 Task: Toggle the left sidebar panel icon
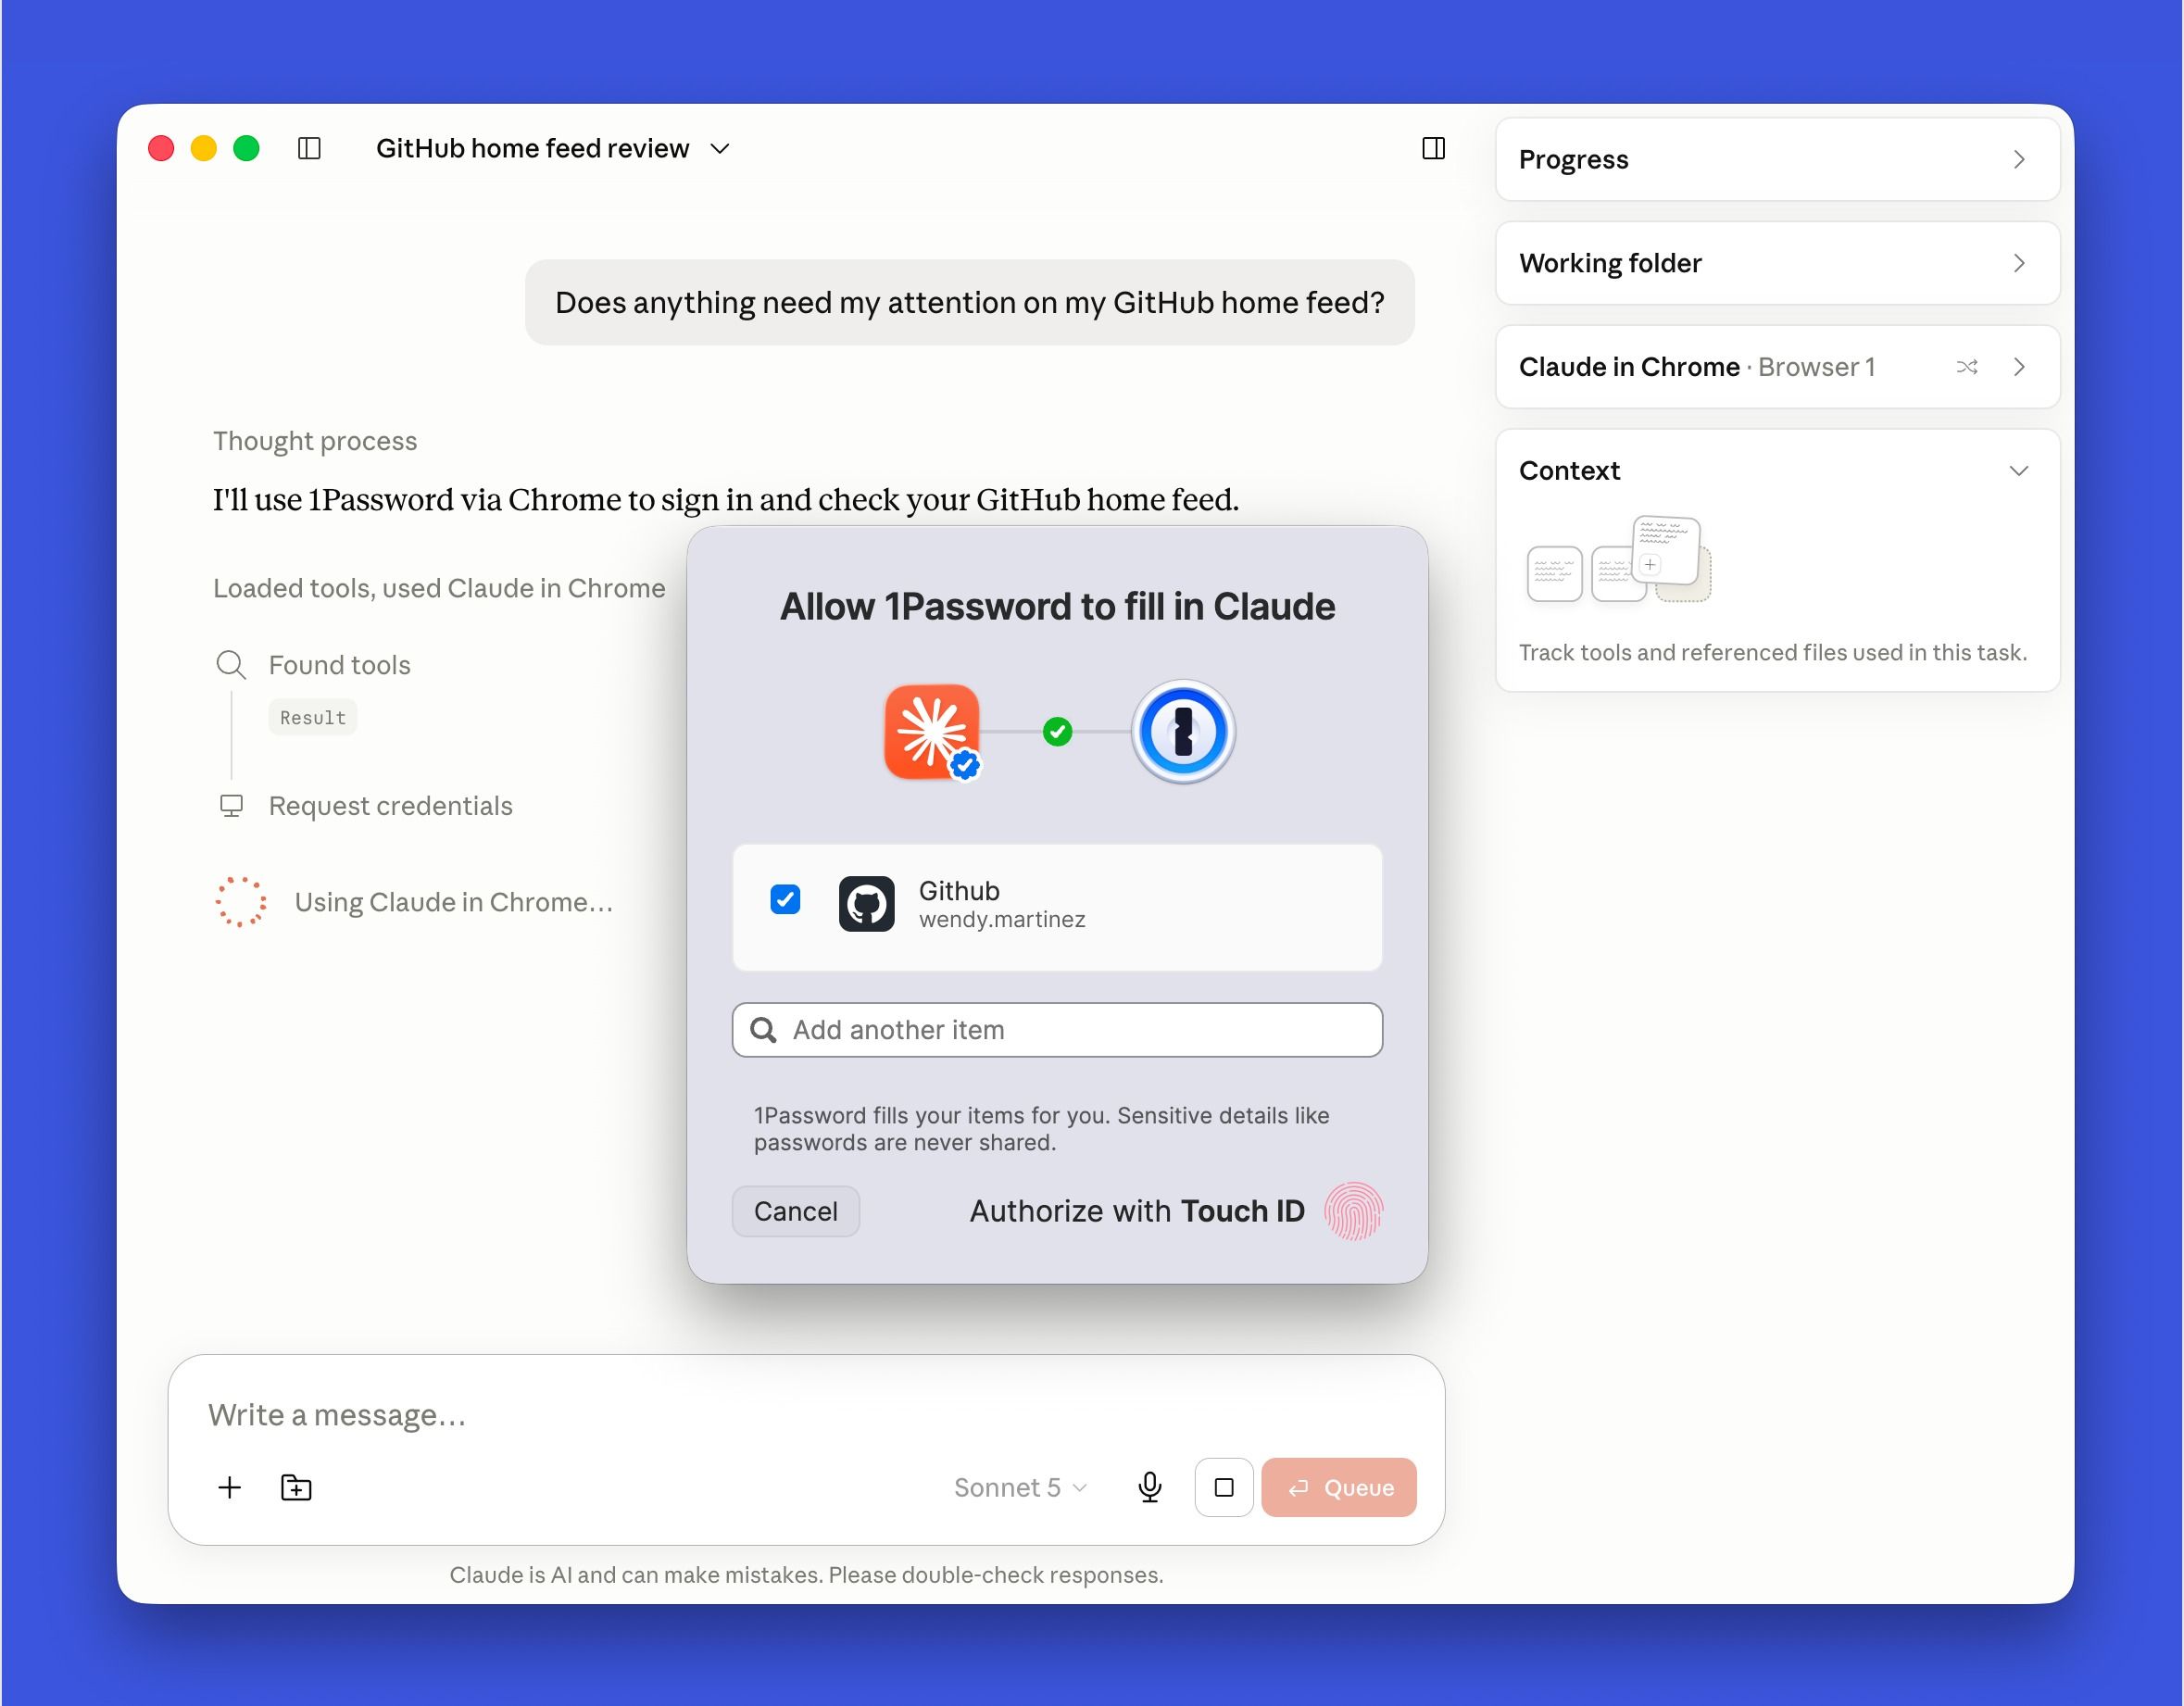pos(309,148)
